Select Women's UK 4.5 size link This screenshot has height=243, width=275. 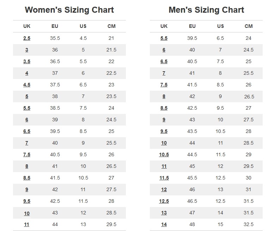(27, 85)
